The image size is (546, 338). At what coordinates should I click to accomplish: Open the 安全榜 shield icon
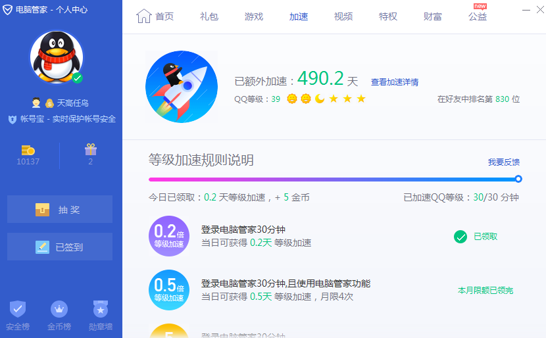(x=18, y=308)
